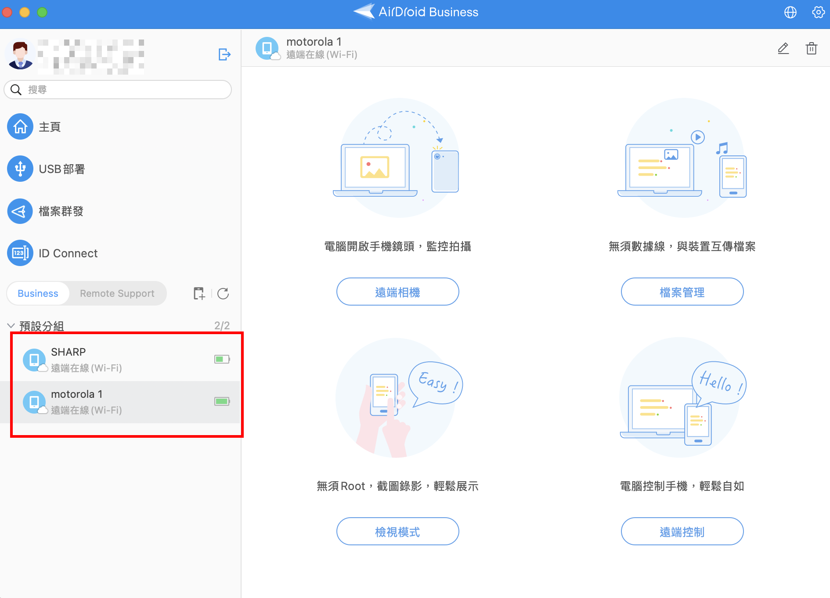The height and width of the screenshot is (598, 830).
Task: Click the ID Connect icon
Action: click(x=20, y=253)
